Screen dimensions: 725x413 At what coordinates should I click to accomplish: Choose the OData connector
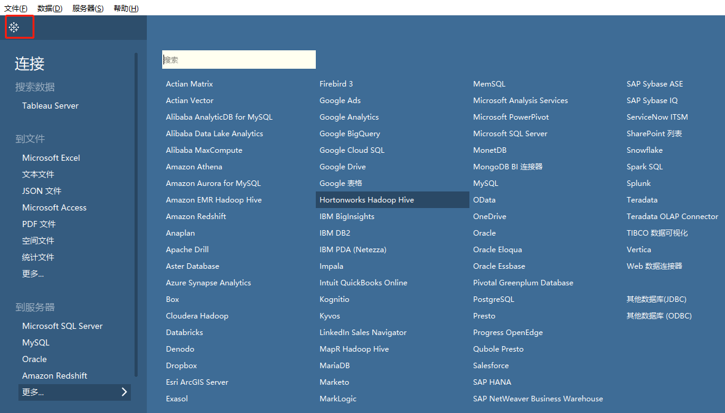[x=484, y=200]
